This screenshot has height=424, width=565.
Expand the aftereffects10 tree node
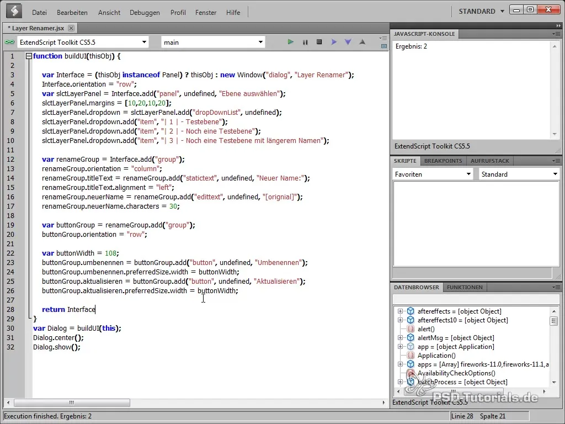[400, 320]
